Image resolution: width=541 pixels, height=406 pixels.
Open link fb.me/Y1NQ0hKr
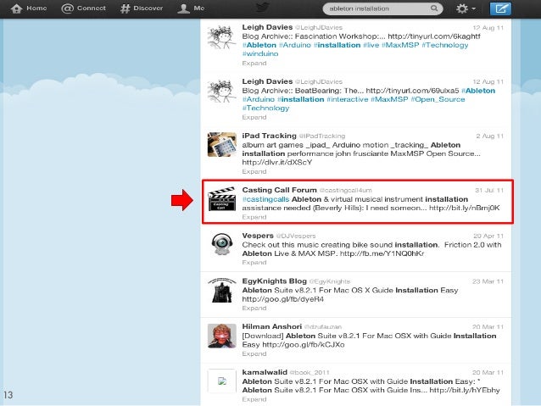(382, 253)
